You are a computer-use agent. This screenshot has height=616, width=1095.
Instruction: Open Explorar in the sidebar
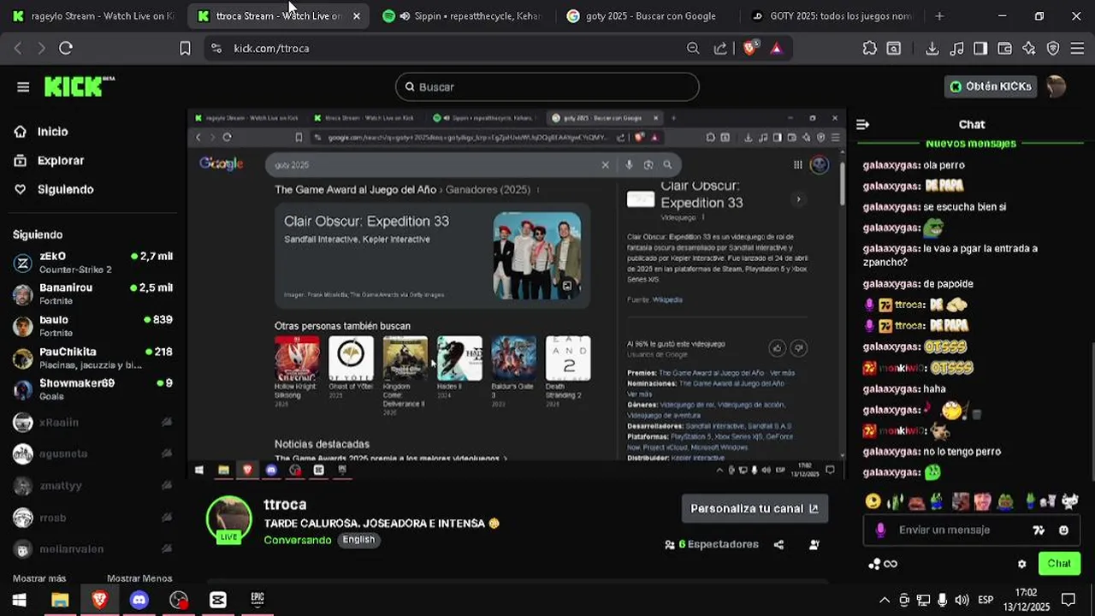pos(60,161)
